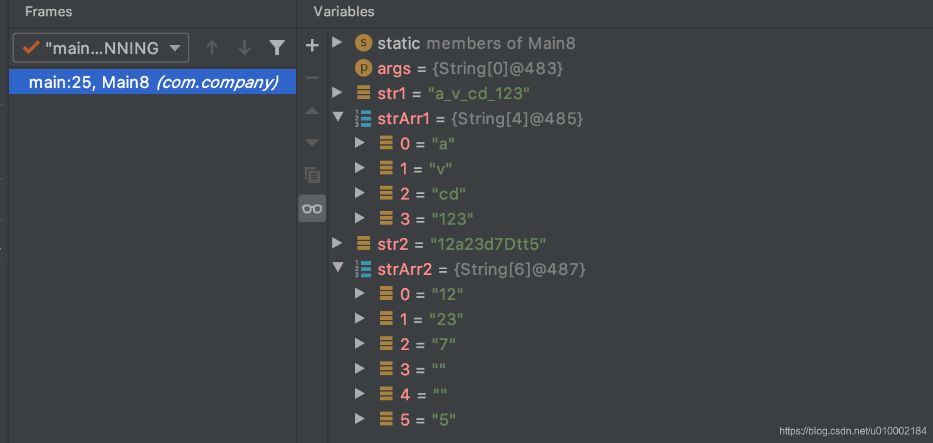Screen dimensions: 933x443
Task: Click the value "a_v_cd_123"
Action: 479,94
